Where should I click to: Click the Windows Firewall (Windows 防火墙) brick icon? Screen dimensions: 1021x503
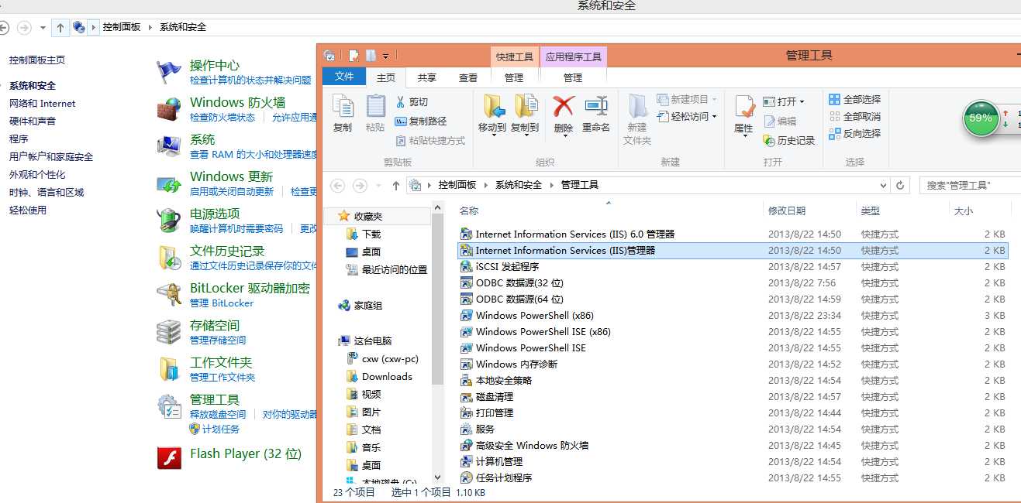[x=169, y=109]
